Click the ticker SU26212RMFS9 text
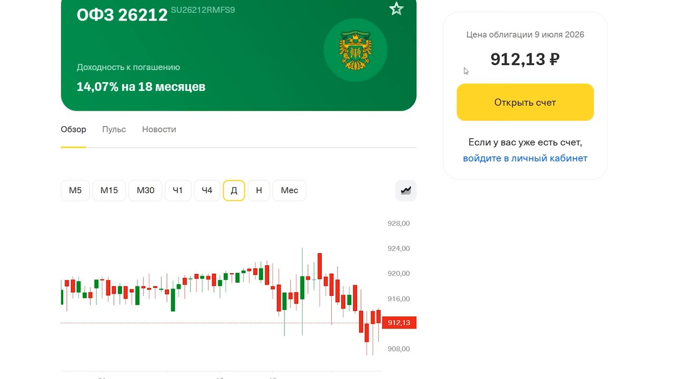 click(x=203, y=11)
